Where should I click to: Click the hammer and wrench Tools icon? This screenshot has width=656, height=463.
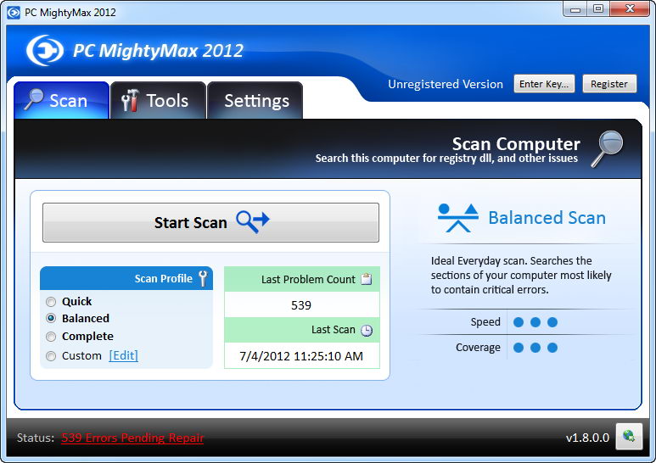130,100
